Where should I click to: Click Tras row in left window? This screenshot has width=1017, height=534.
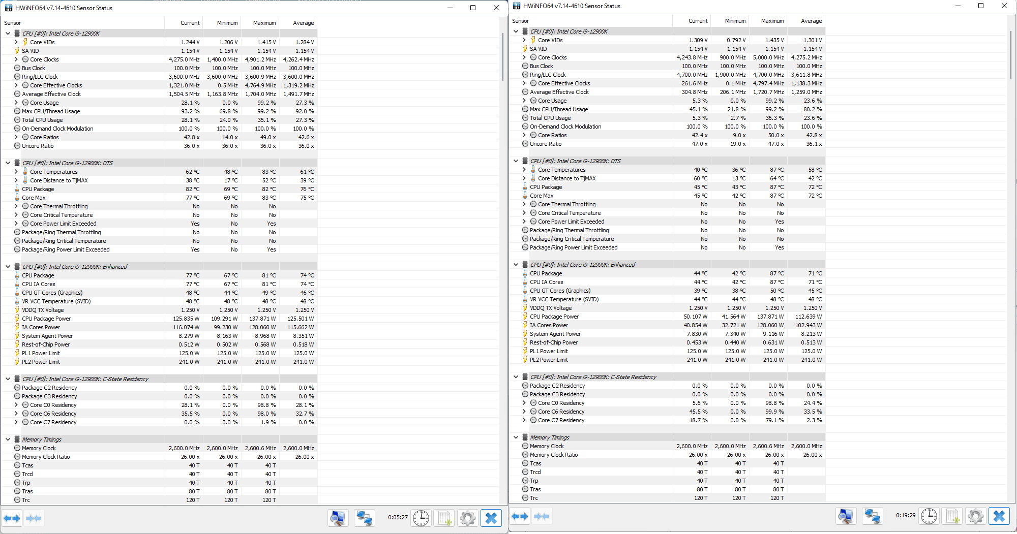coord(159,491)
